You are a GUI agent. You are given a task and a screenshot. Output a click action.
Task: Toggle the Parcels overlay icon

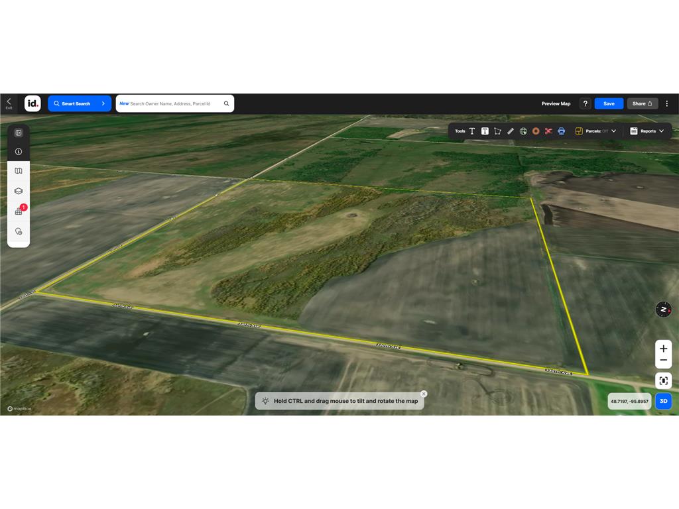point(579,131)
